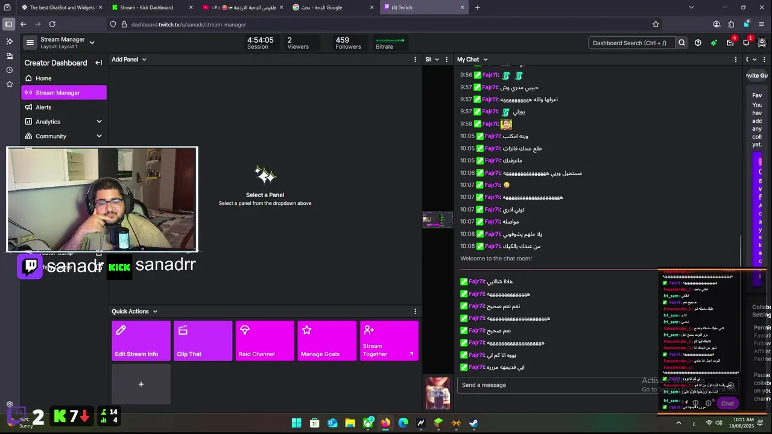Click the 459 Followers stat
Screen dimensions: 772x434
pyautogui.click(x=348, y=43)
